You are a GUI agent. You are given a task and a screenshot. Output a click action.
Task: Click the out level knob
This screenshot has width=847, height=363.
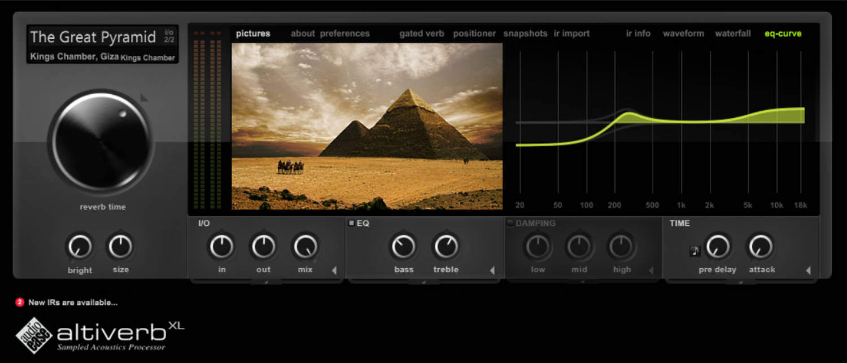coord(264,247)
